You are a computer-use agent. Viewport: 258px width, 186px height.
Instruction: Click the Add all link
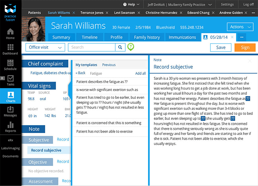[140, 73]
